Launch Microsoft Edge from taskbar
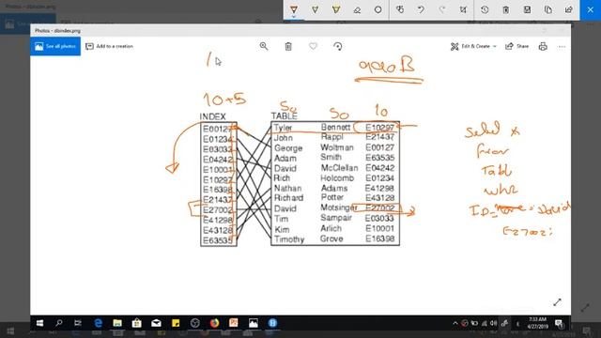Viewport: 601px width, 338px height. [98, 323]
